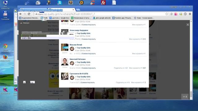Open Максим Ягный profile name

click(x=76, y=45)
